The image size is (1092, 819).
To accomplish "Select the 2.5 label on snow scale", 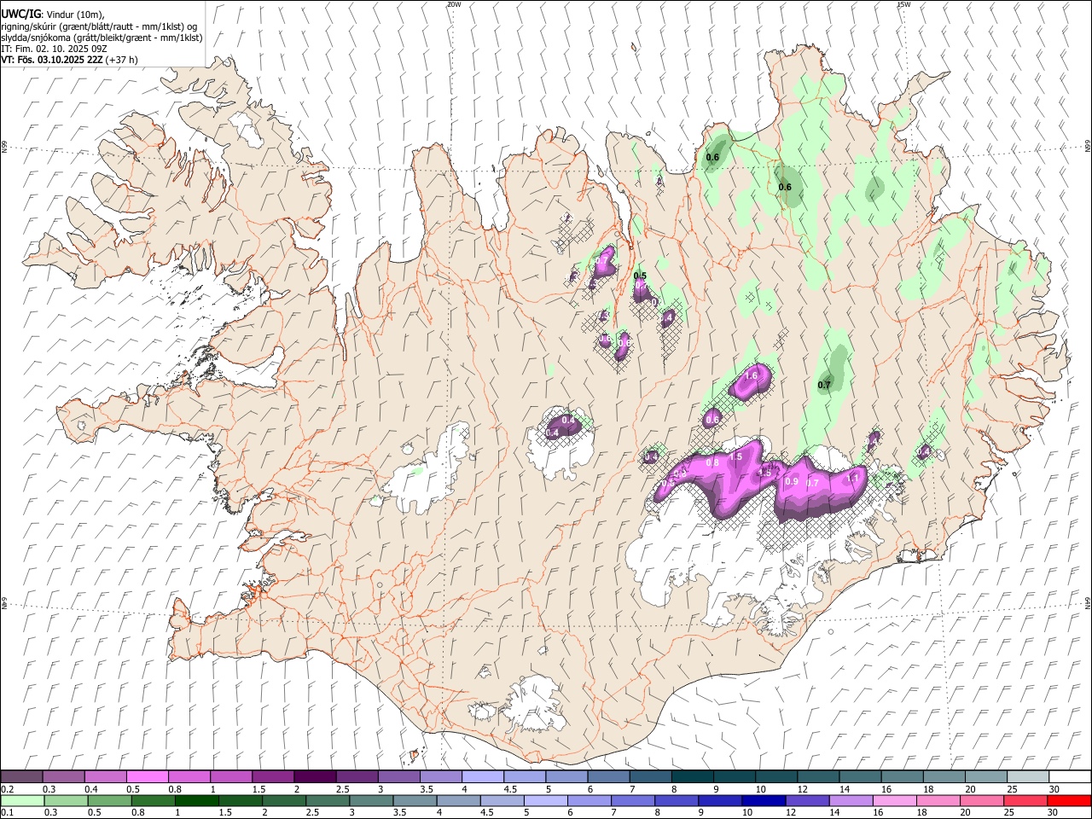I will click(x=342, y=789).
